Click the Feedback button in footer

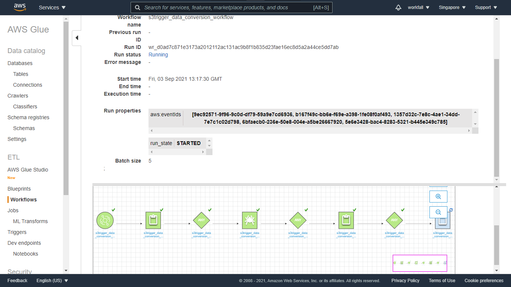(x=17, y=281)
